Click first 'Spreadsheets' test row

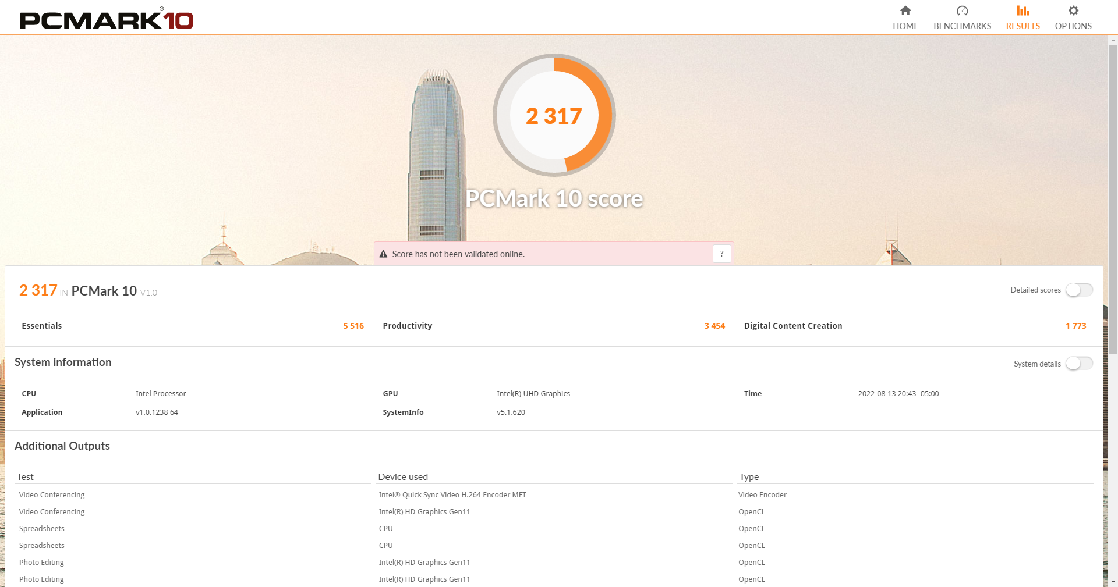(42, 529)
